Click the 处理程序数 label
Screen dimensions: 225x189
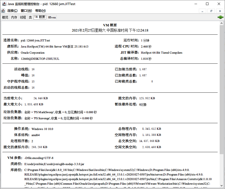20,141
